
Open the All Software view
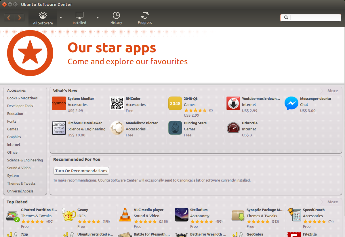(x=43, y=18)
